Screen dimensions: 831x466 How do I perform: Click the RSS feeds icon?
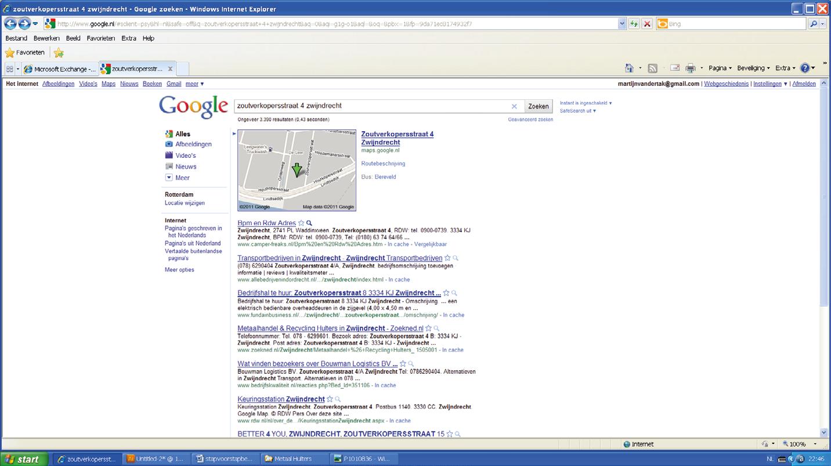coord(652,68)
